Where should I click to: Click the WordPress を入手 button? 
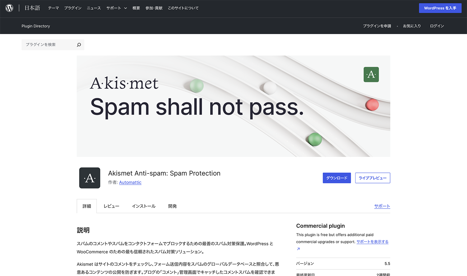(x=440, y=8)
